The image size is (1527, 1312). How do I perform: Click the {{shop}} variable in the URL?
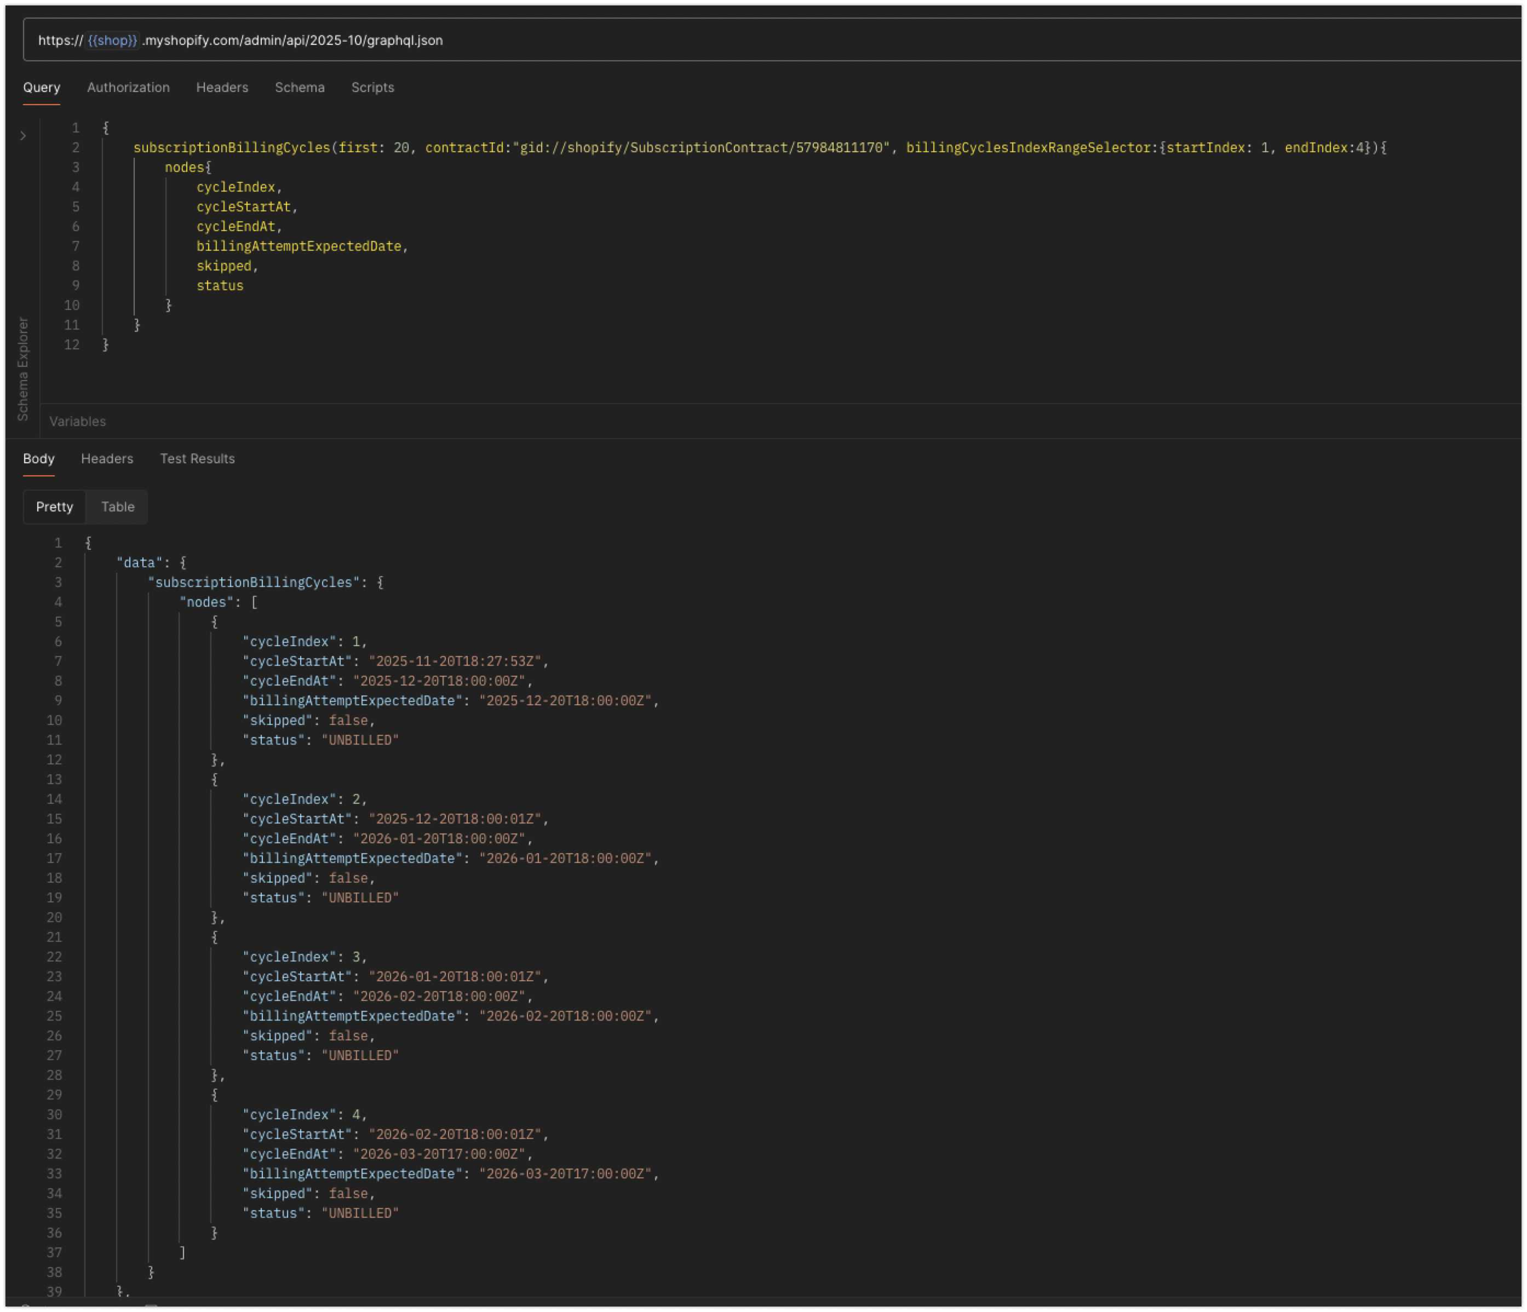pyautogui.click(x=112, y=41)
